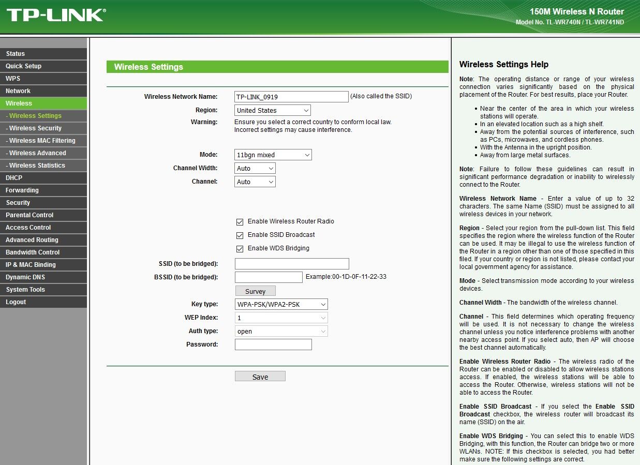Viewport: 640px width, 465px height.
Task: Save the wireless settings
Action: 260,377
